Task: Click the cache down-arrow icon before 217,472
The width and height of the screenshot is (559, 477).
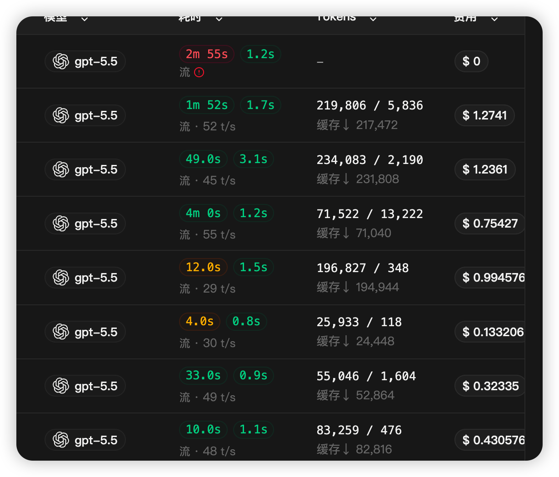Action: 346,125
